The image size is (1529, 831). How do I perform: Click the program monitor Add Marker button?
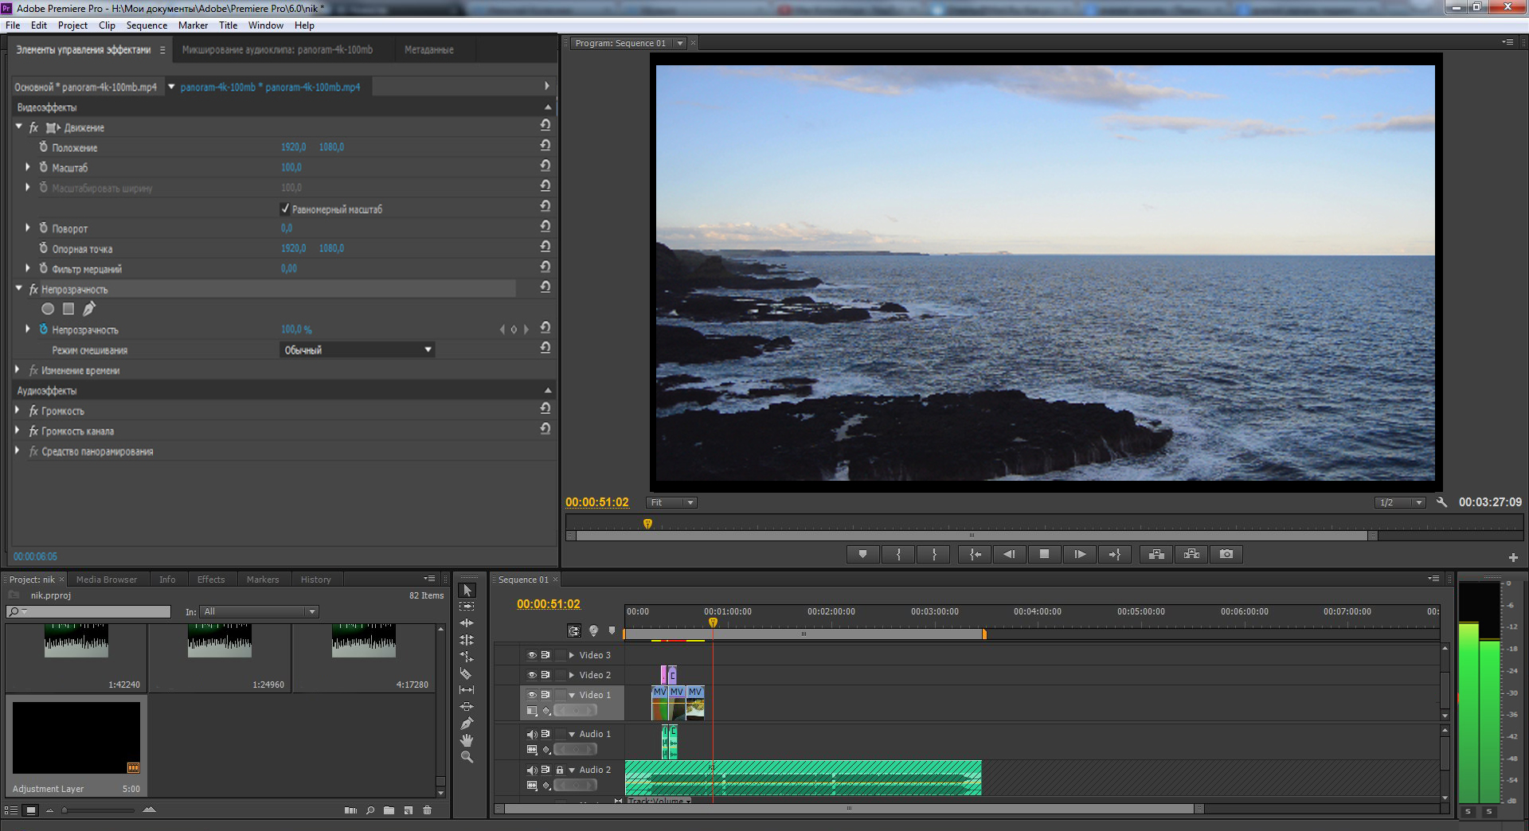point(862,554)
